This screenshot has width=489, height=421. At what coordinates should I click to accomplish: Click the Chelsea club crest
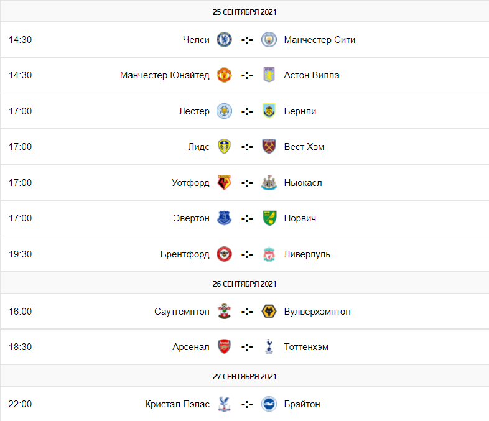224,40
